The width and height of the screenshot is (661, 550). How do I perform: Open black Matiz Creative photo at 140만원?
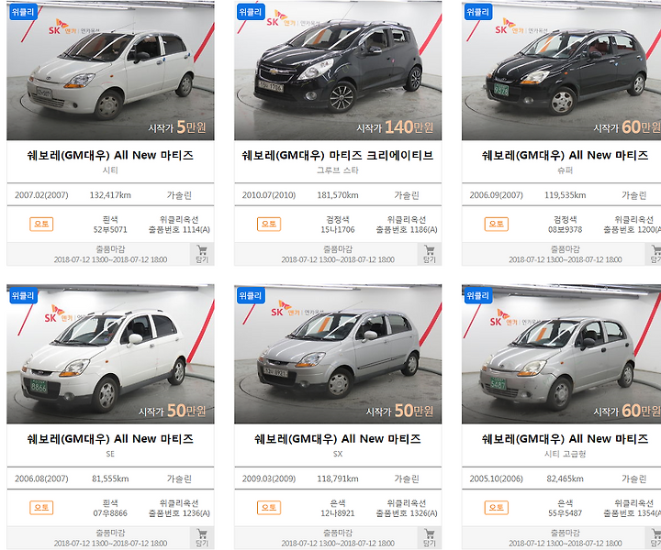[338, 71]
